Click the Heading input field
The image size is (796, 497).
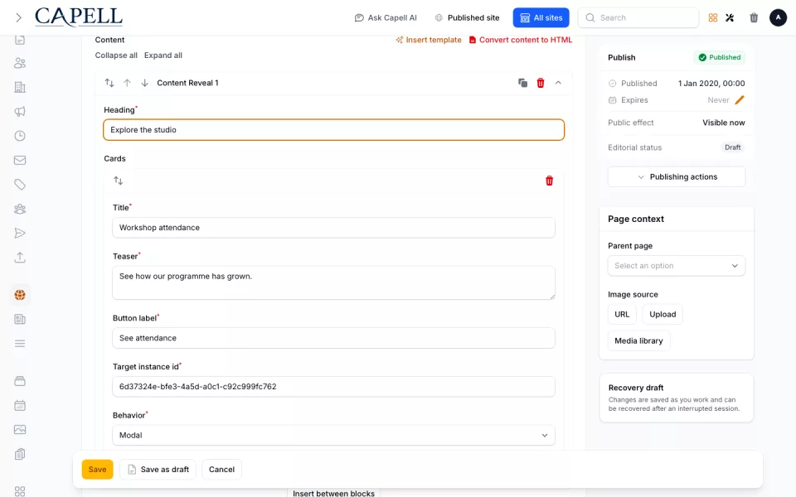click(333, 130)
